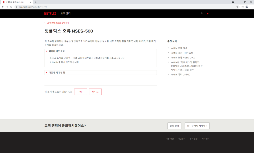Click the padlock site info icon
The width and height of the screenshot is (254, 153).
[17, 7]
